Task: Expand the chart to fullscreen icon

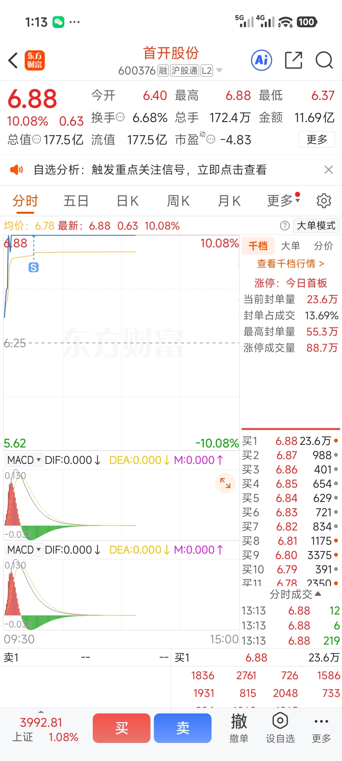Action: (225, 483)
